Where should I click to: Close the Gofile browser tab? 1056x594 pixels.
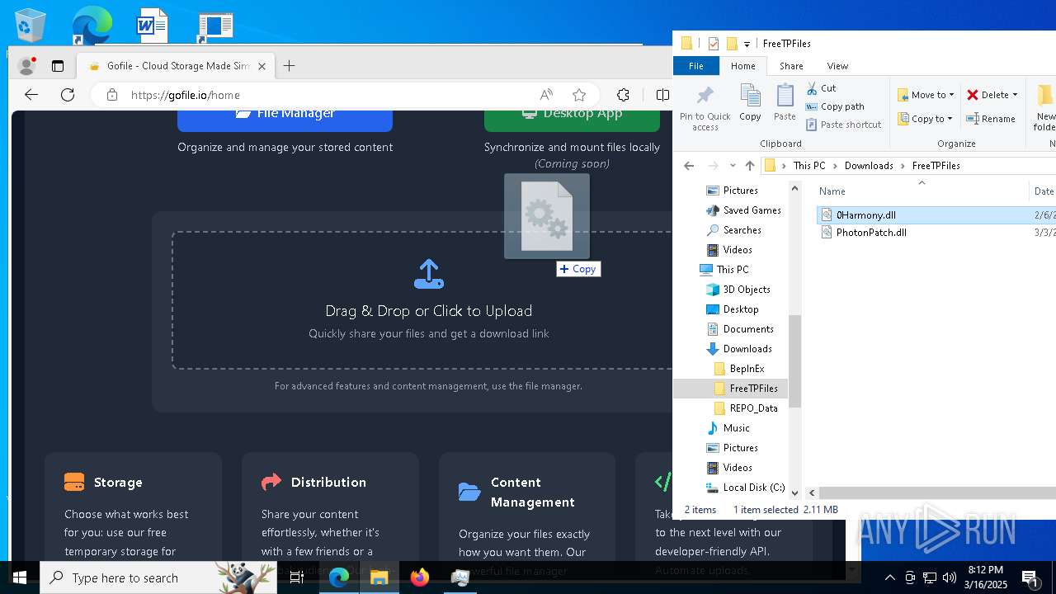(262, 66)
